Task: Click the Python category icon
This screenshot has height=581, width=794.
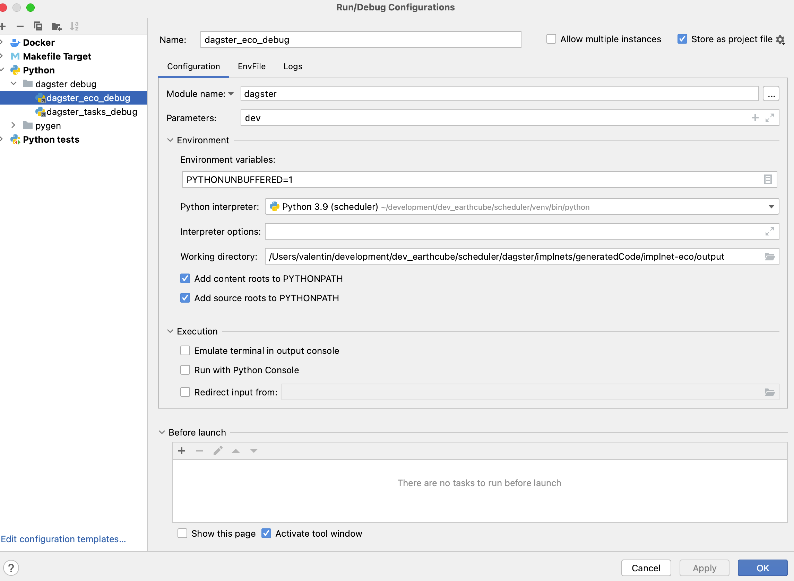Action: pyautogui.click(x=15, y=70)
